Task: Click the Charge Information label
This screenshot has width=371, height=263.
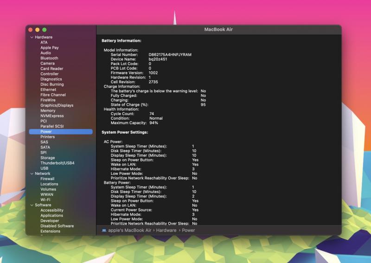Action: pyautogui.click(x=122, y=86)
